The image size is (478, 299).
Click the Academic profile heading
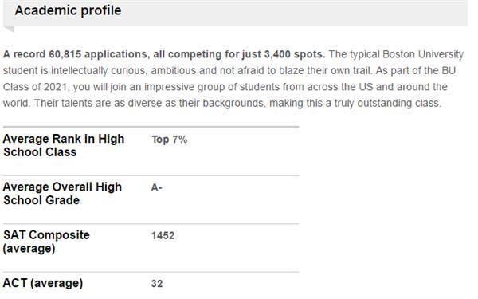tap(68, 10)
